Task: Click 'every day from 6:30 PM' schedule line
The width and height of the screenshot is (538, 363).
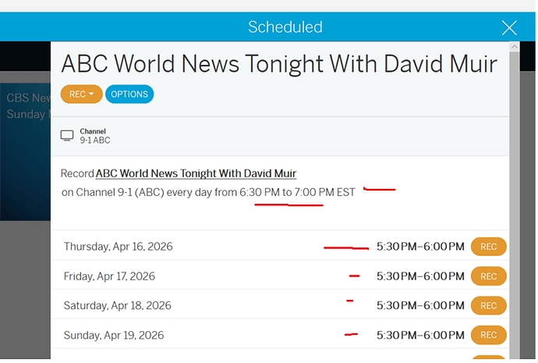Action: [x=208, y=192]
